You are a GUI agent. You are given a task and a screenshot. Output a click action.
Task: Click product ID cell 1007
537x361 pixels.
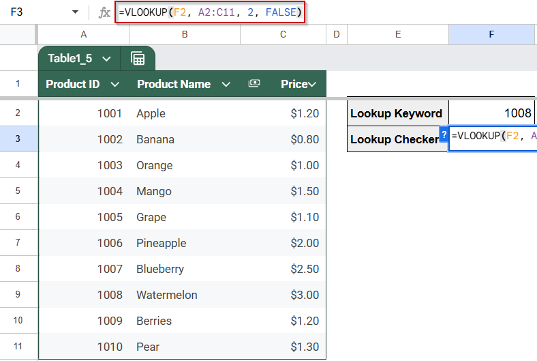pyautogui.click(x=84, y=269)
